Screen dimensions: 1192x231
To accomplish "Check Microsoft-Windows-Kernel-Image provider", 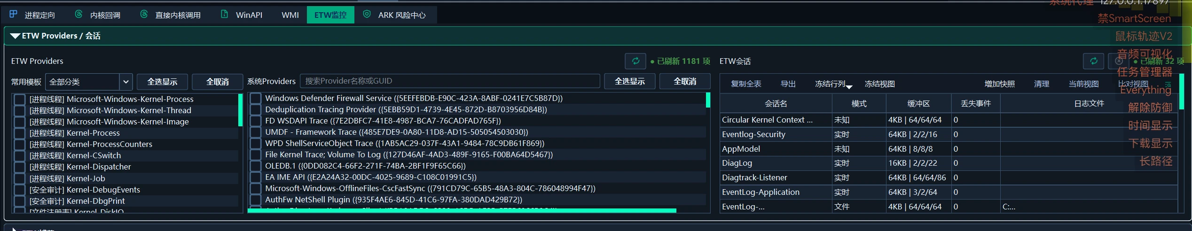I will (x=19, y=122).
